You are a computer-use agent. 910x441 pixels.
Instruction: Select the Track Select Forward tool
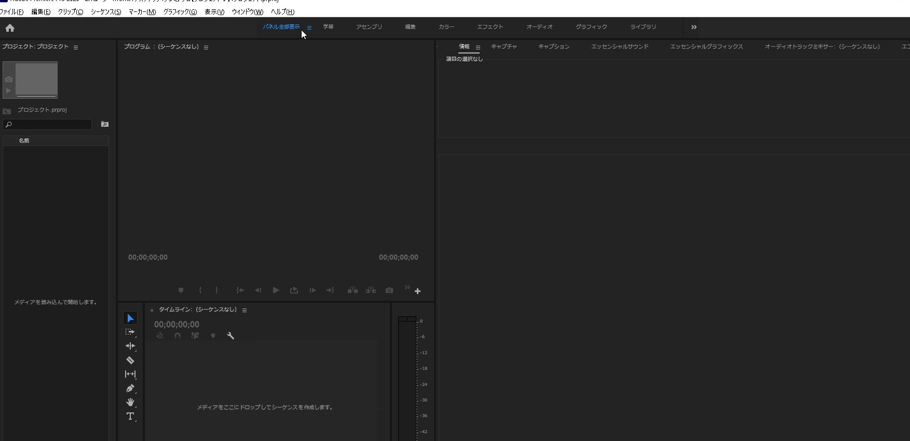point(130,332)
